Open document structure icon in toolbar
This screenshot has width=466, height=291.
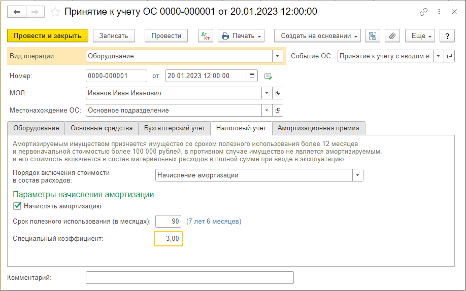click(x=373, y=35)
